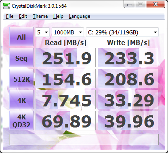Open the Theme menu
The height and width of the screenshot is (153, 168).
tap(40, 16)
